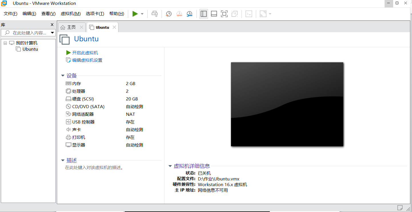Click the hard disk drive icon
This screenshot has width=412, height=212.
point(68,99)
